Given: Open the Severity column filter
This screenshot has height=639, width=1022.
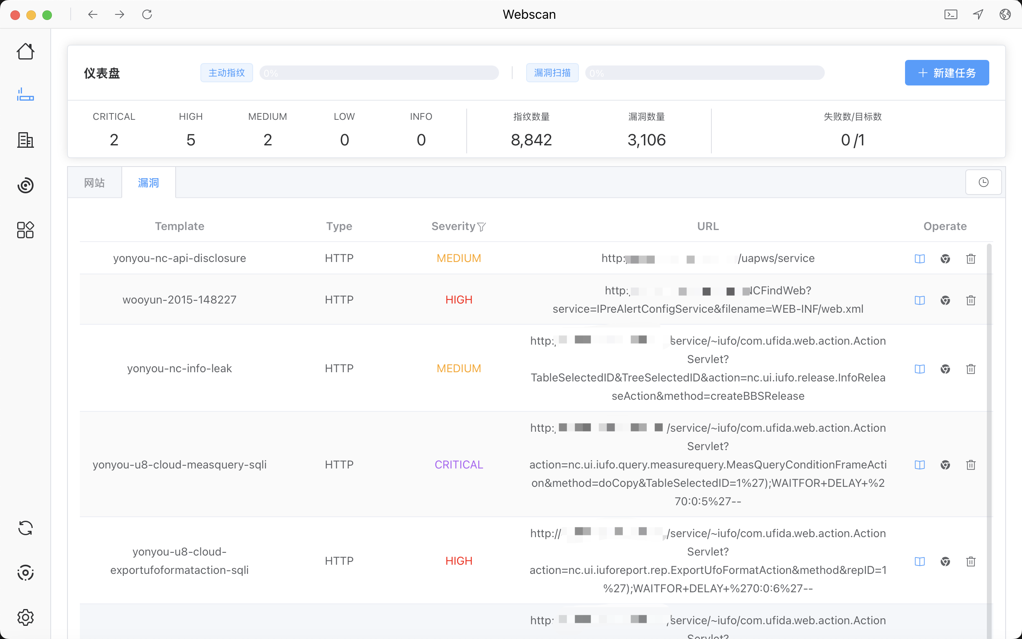Looking at the screenshot, I should (481, 227).
